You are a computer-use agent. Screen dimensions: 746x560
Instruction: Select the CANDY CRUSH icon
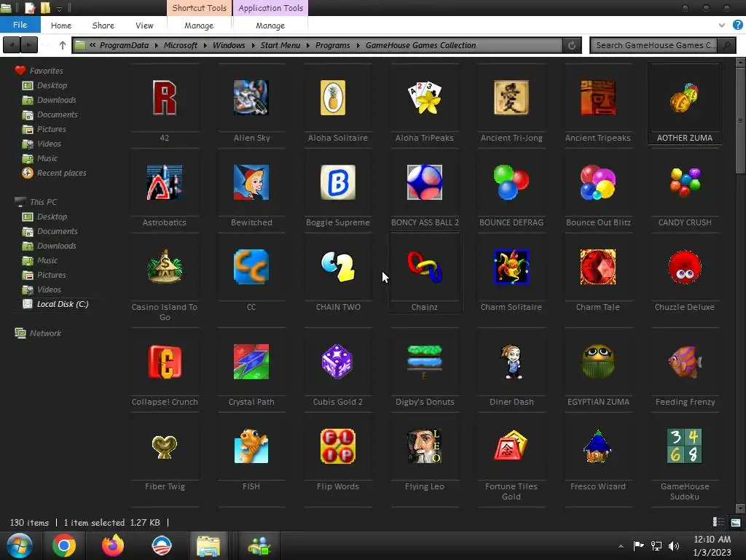(x=685, y=182)
